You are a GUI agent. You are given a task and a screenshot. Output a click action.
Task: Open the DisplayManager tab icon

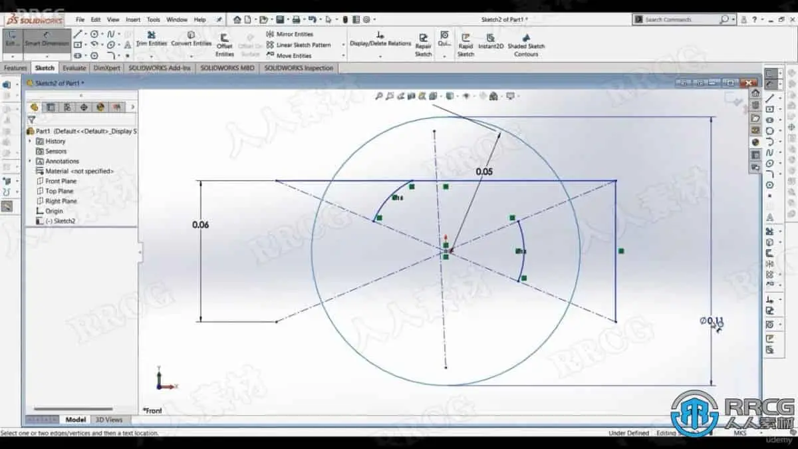[100, 106]
